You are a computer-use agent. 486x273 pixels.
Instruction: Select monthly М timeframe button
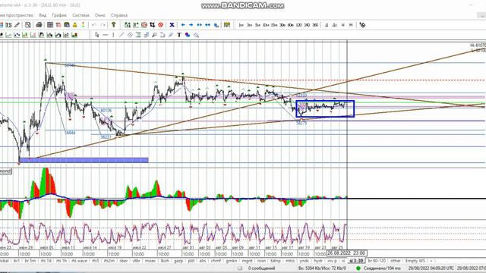[x=351, y=25]
